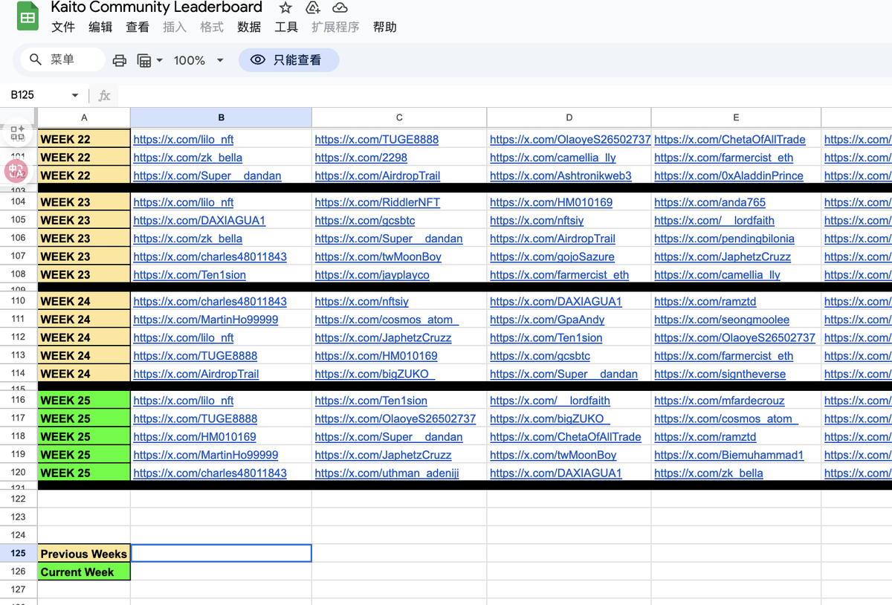Select the yellow Previous Weeks legend cell
Image resolution: width=892 pixels, height=605 pixels.
pos(84,554)
